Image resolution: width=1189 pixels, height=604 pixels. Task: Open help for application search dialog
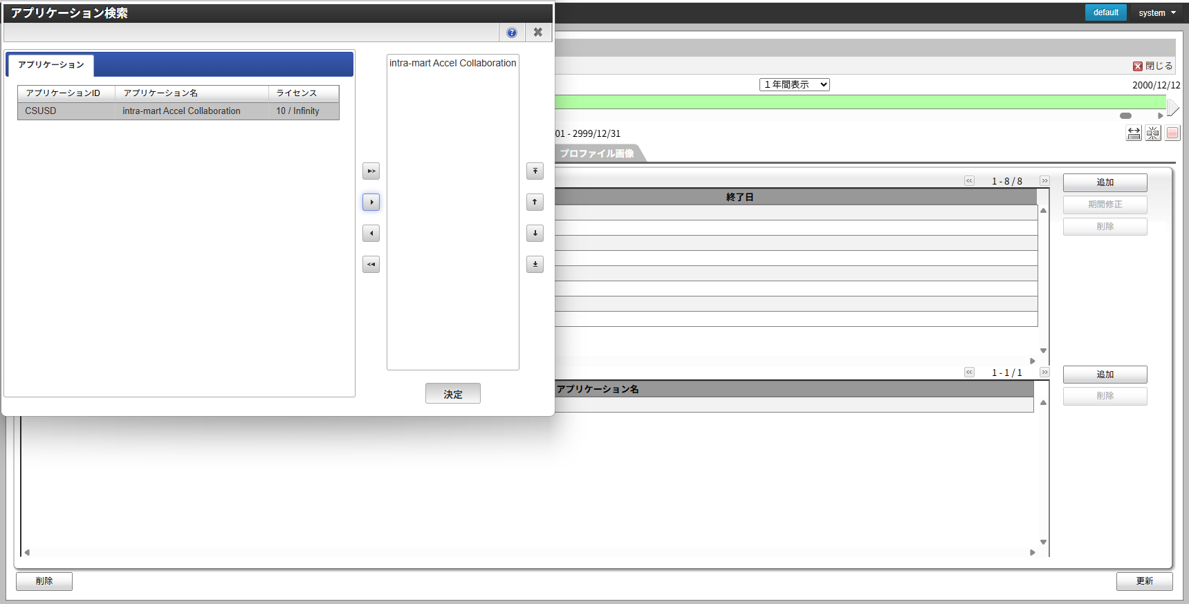(512, 32)
